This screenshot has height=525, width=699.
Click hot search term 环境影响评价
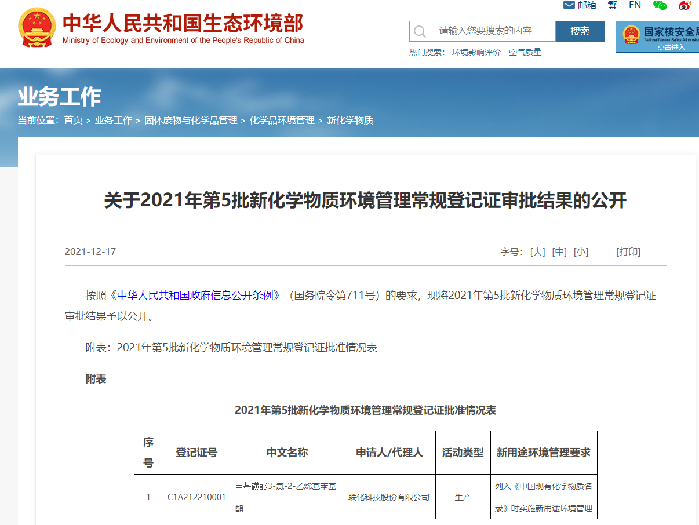476,52
